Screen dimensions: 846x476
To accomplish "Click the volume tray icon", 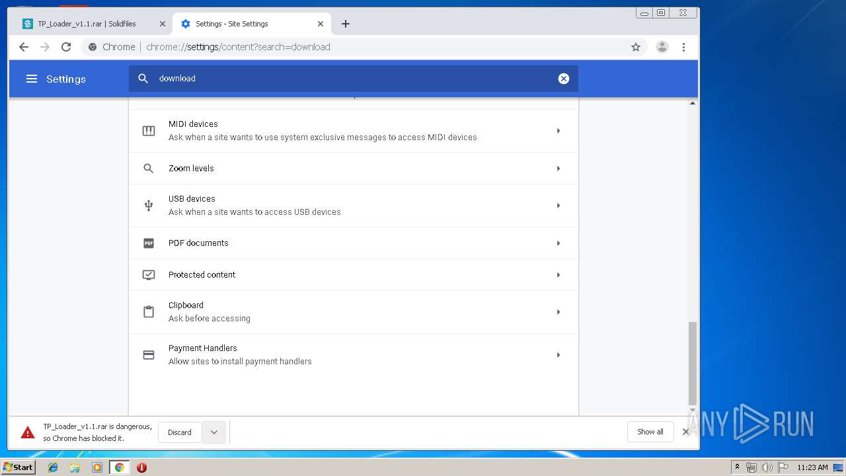I will [x=767, y=467].
